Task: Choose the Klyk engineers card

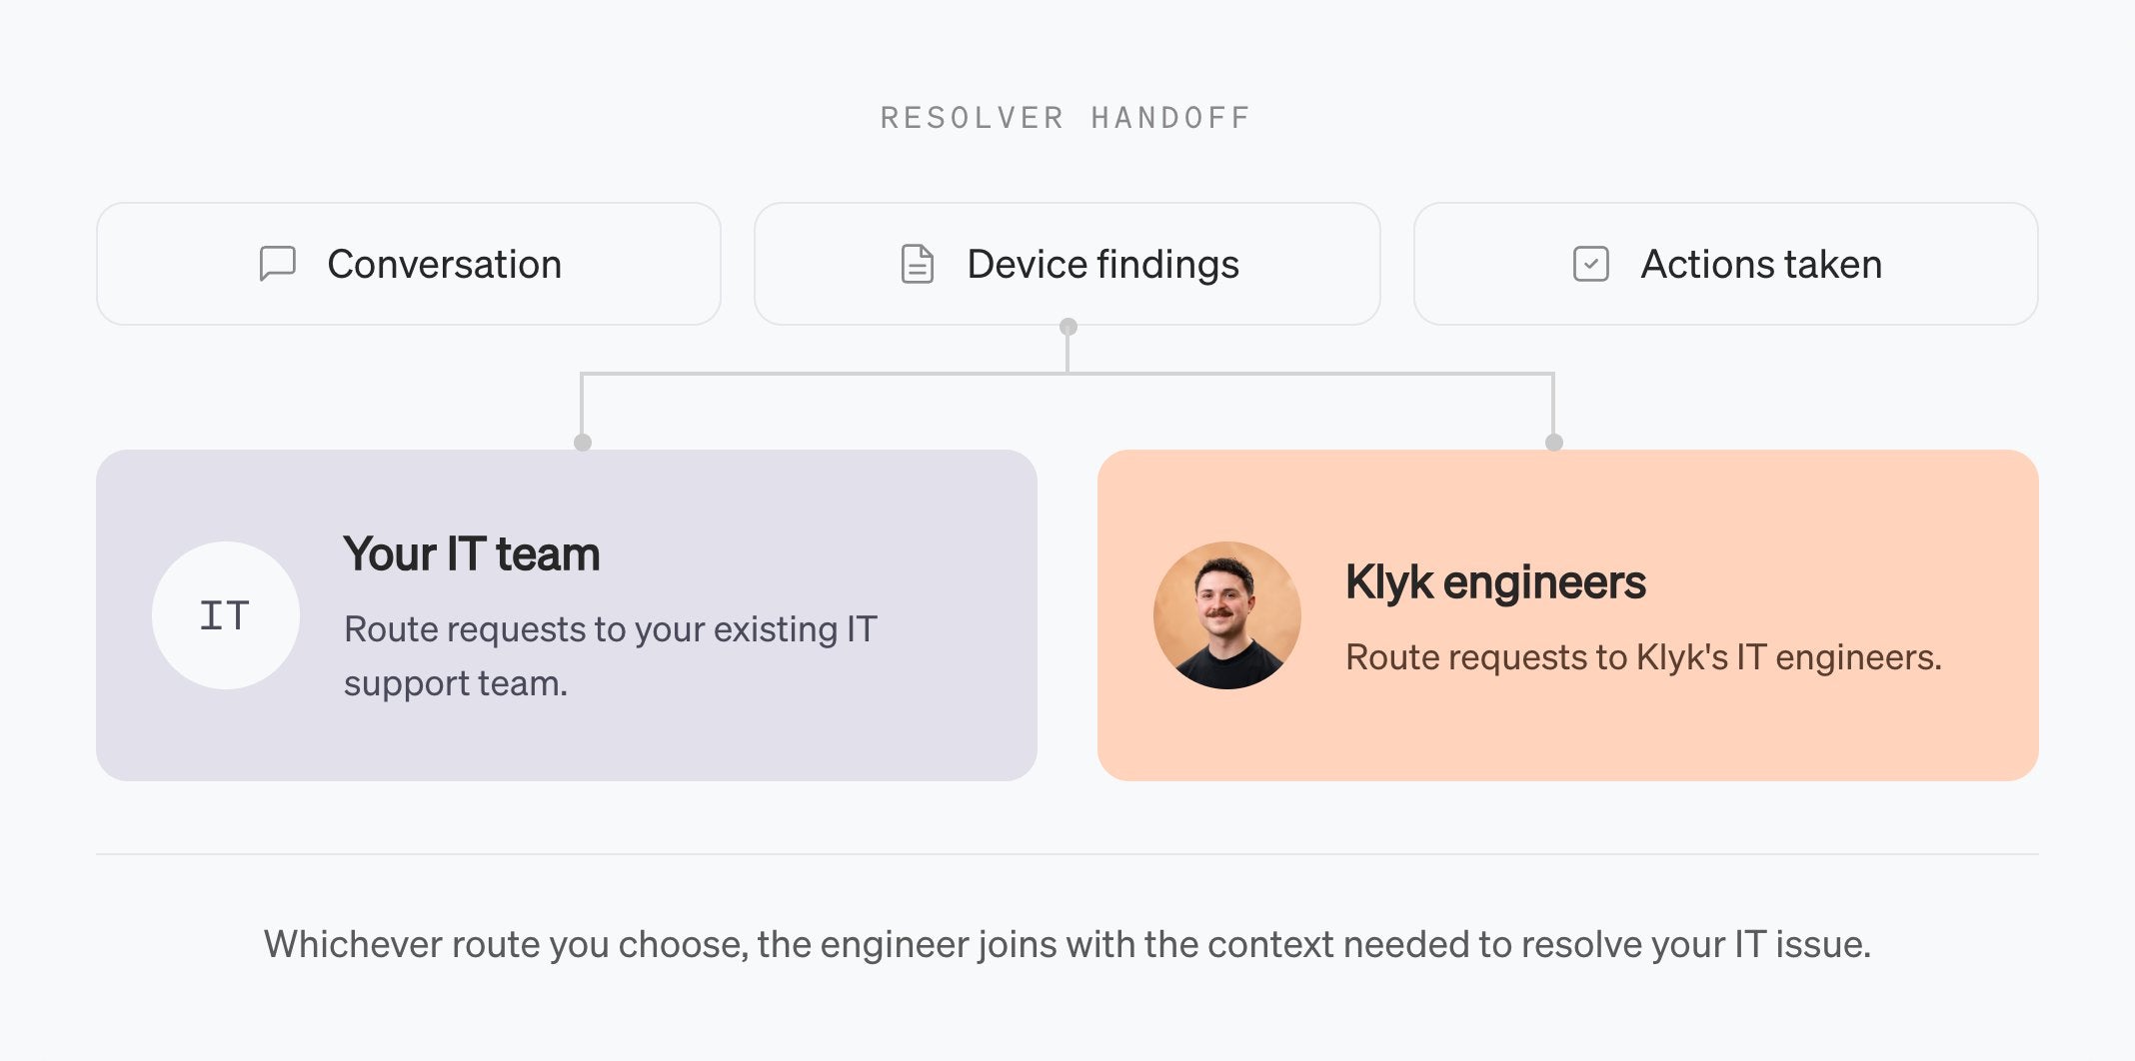Action: 1568,615
